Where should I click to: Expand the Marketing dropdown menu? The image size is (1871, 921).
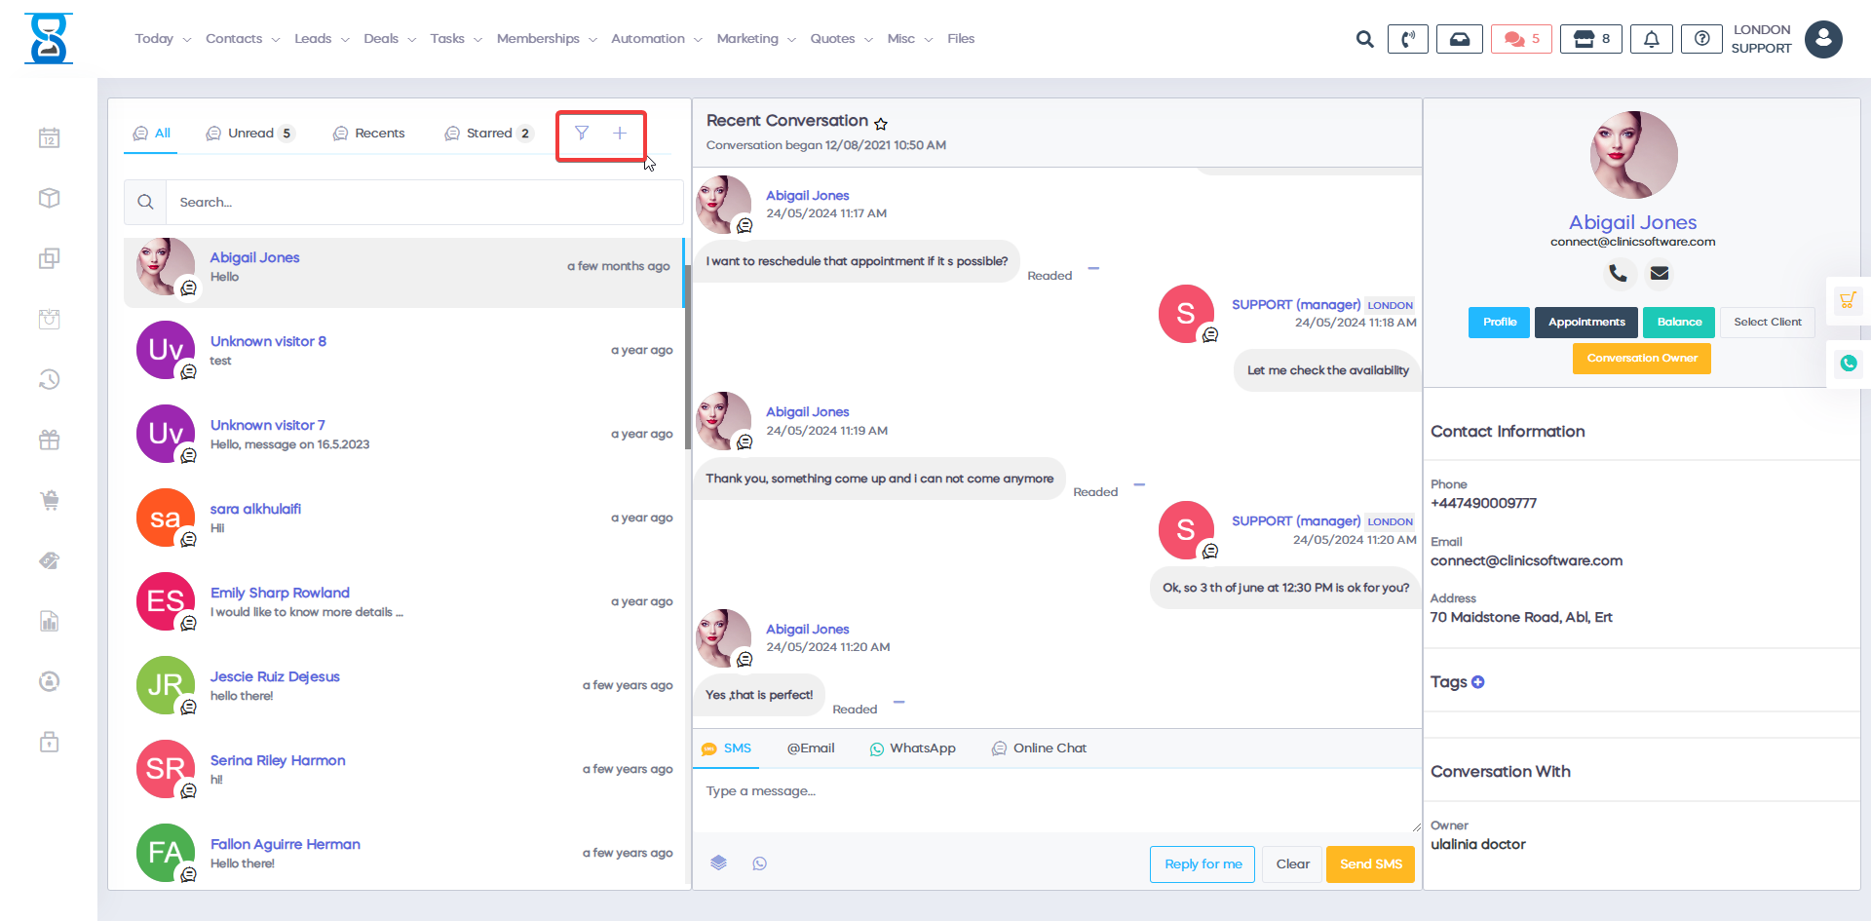click(x=755, y=39)
